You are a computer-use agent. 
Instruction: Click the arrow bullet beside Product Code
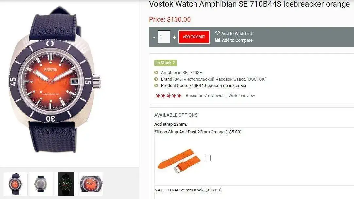(x=156, y=86)
